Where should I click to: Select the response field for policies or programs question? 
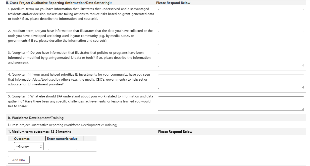tap(231, 60)
